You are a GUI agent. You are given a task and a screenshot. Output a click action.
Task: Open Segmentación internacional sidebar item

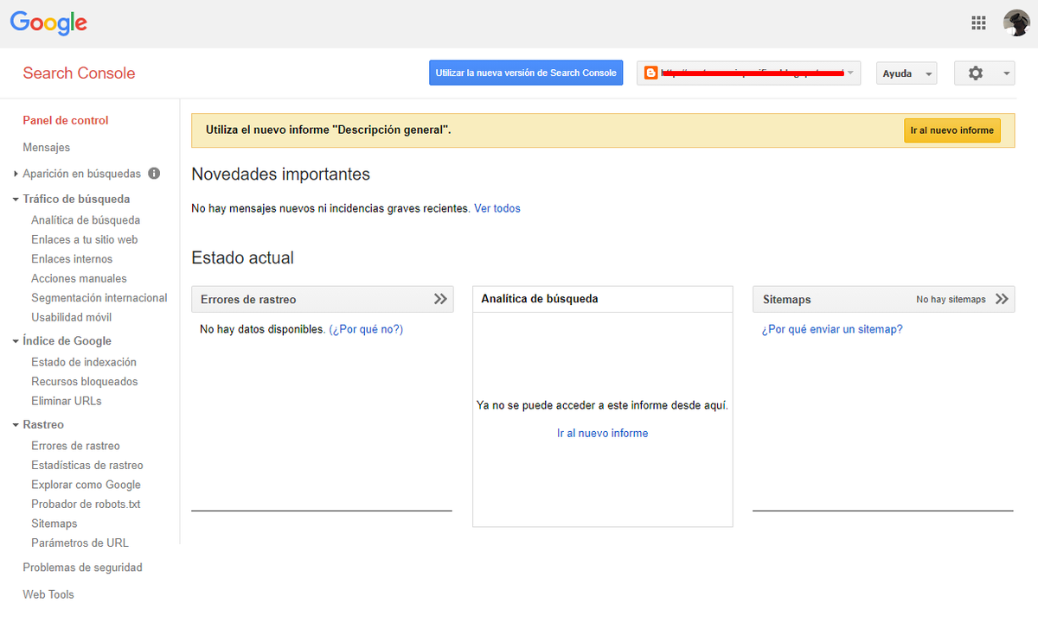pos(99,298)
